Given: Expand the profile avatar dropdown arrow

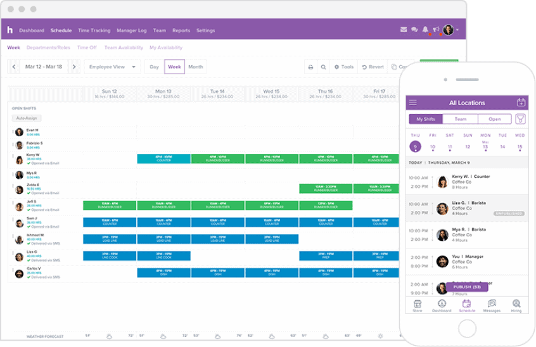Looking at the screenshot, I should pos(457,30).
